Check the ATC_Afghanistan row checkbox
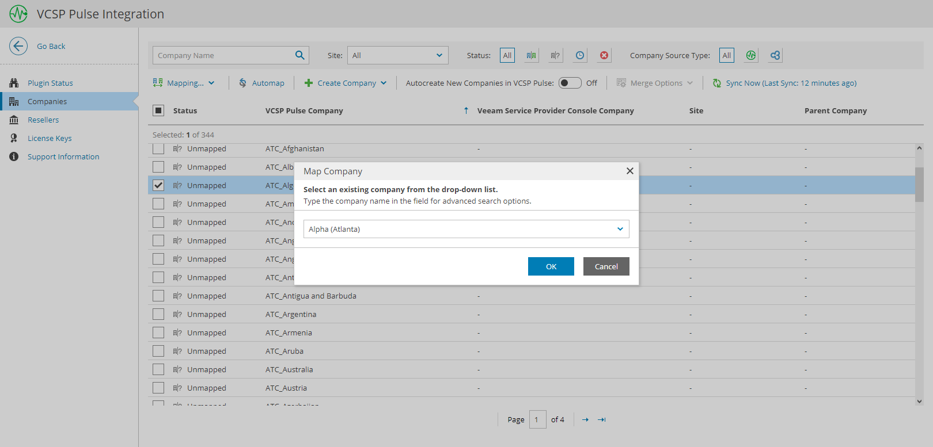933x447 pixels. pos(158,149)
